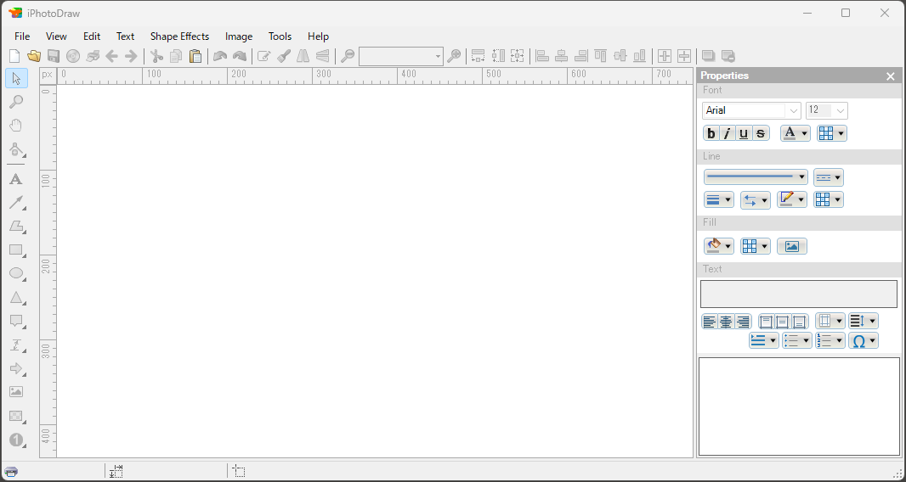Screen dimensions: 906x482
Task: Click the Align Top edges icon
Action: (600, 56)
